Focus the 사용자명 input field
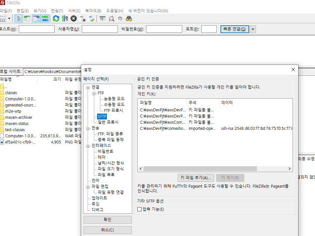315x236 pixels. 100,29
